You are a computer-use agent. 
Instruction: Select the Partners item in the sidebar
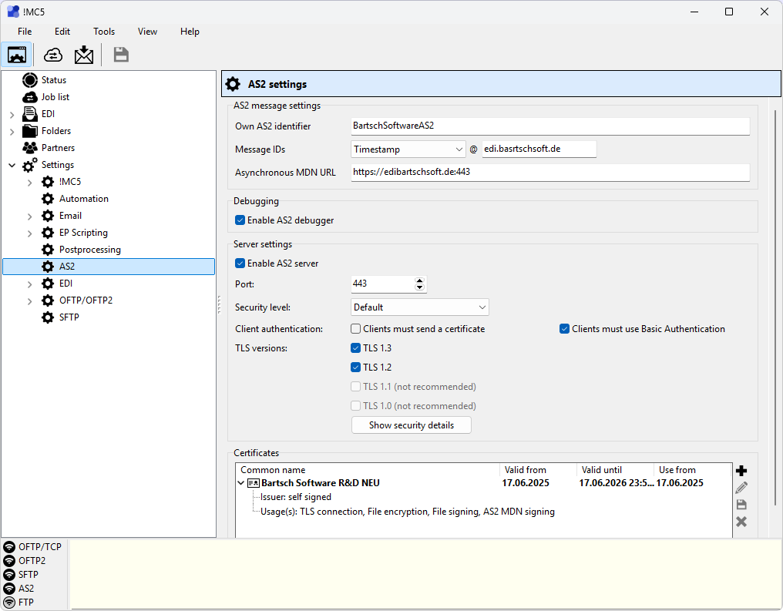click(57, 148)
